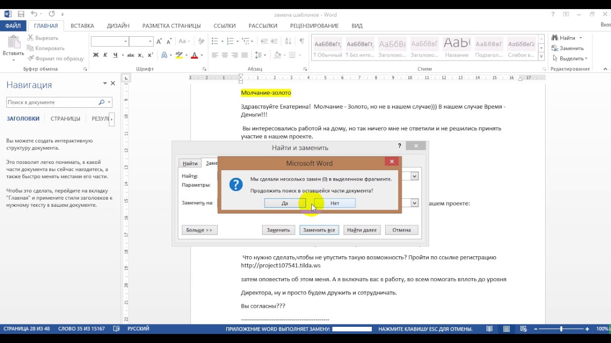This screenshot has width=611, height=343.
Task: Click the Save floppy icon in title bar
Action: point(21,14)
